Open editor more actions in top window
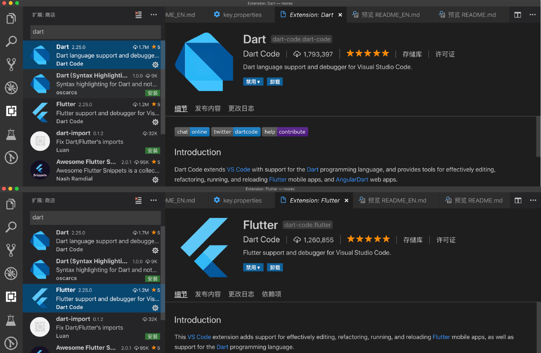The width and height of the screenshot is (541, 353). [x=533, y=15]
